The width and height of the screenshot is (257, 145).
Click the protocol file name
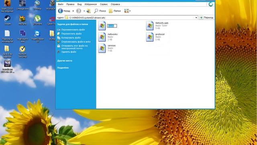[160, 34]
